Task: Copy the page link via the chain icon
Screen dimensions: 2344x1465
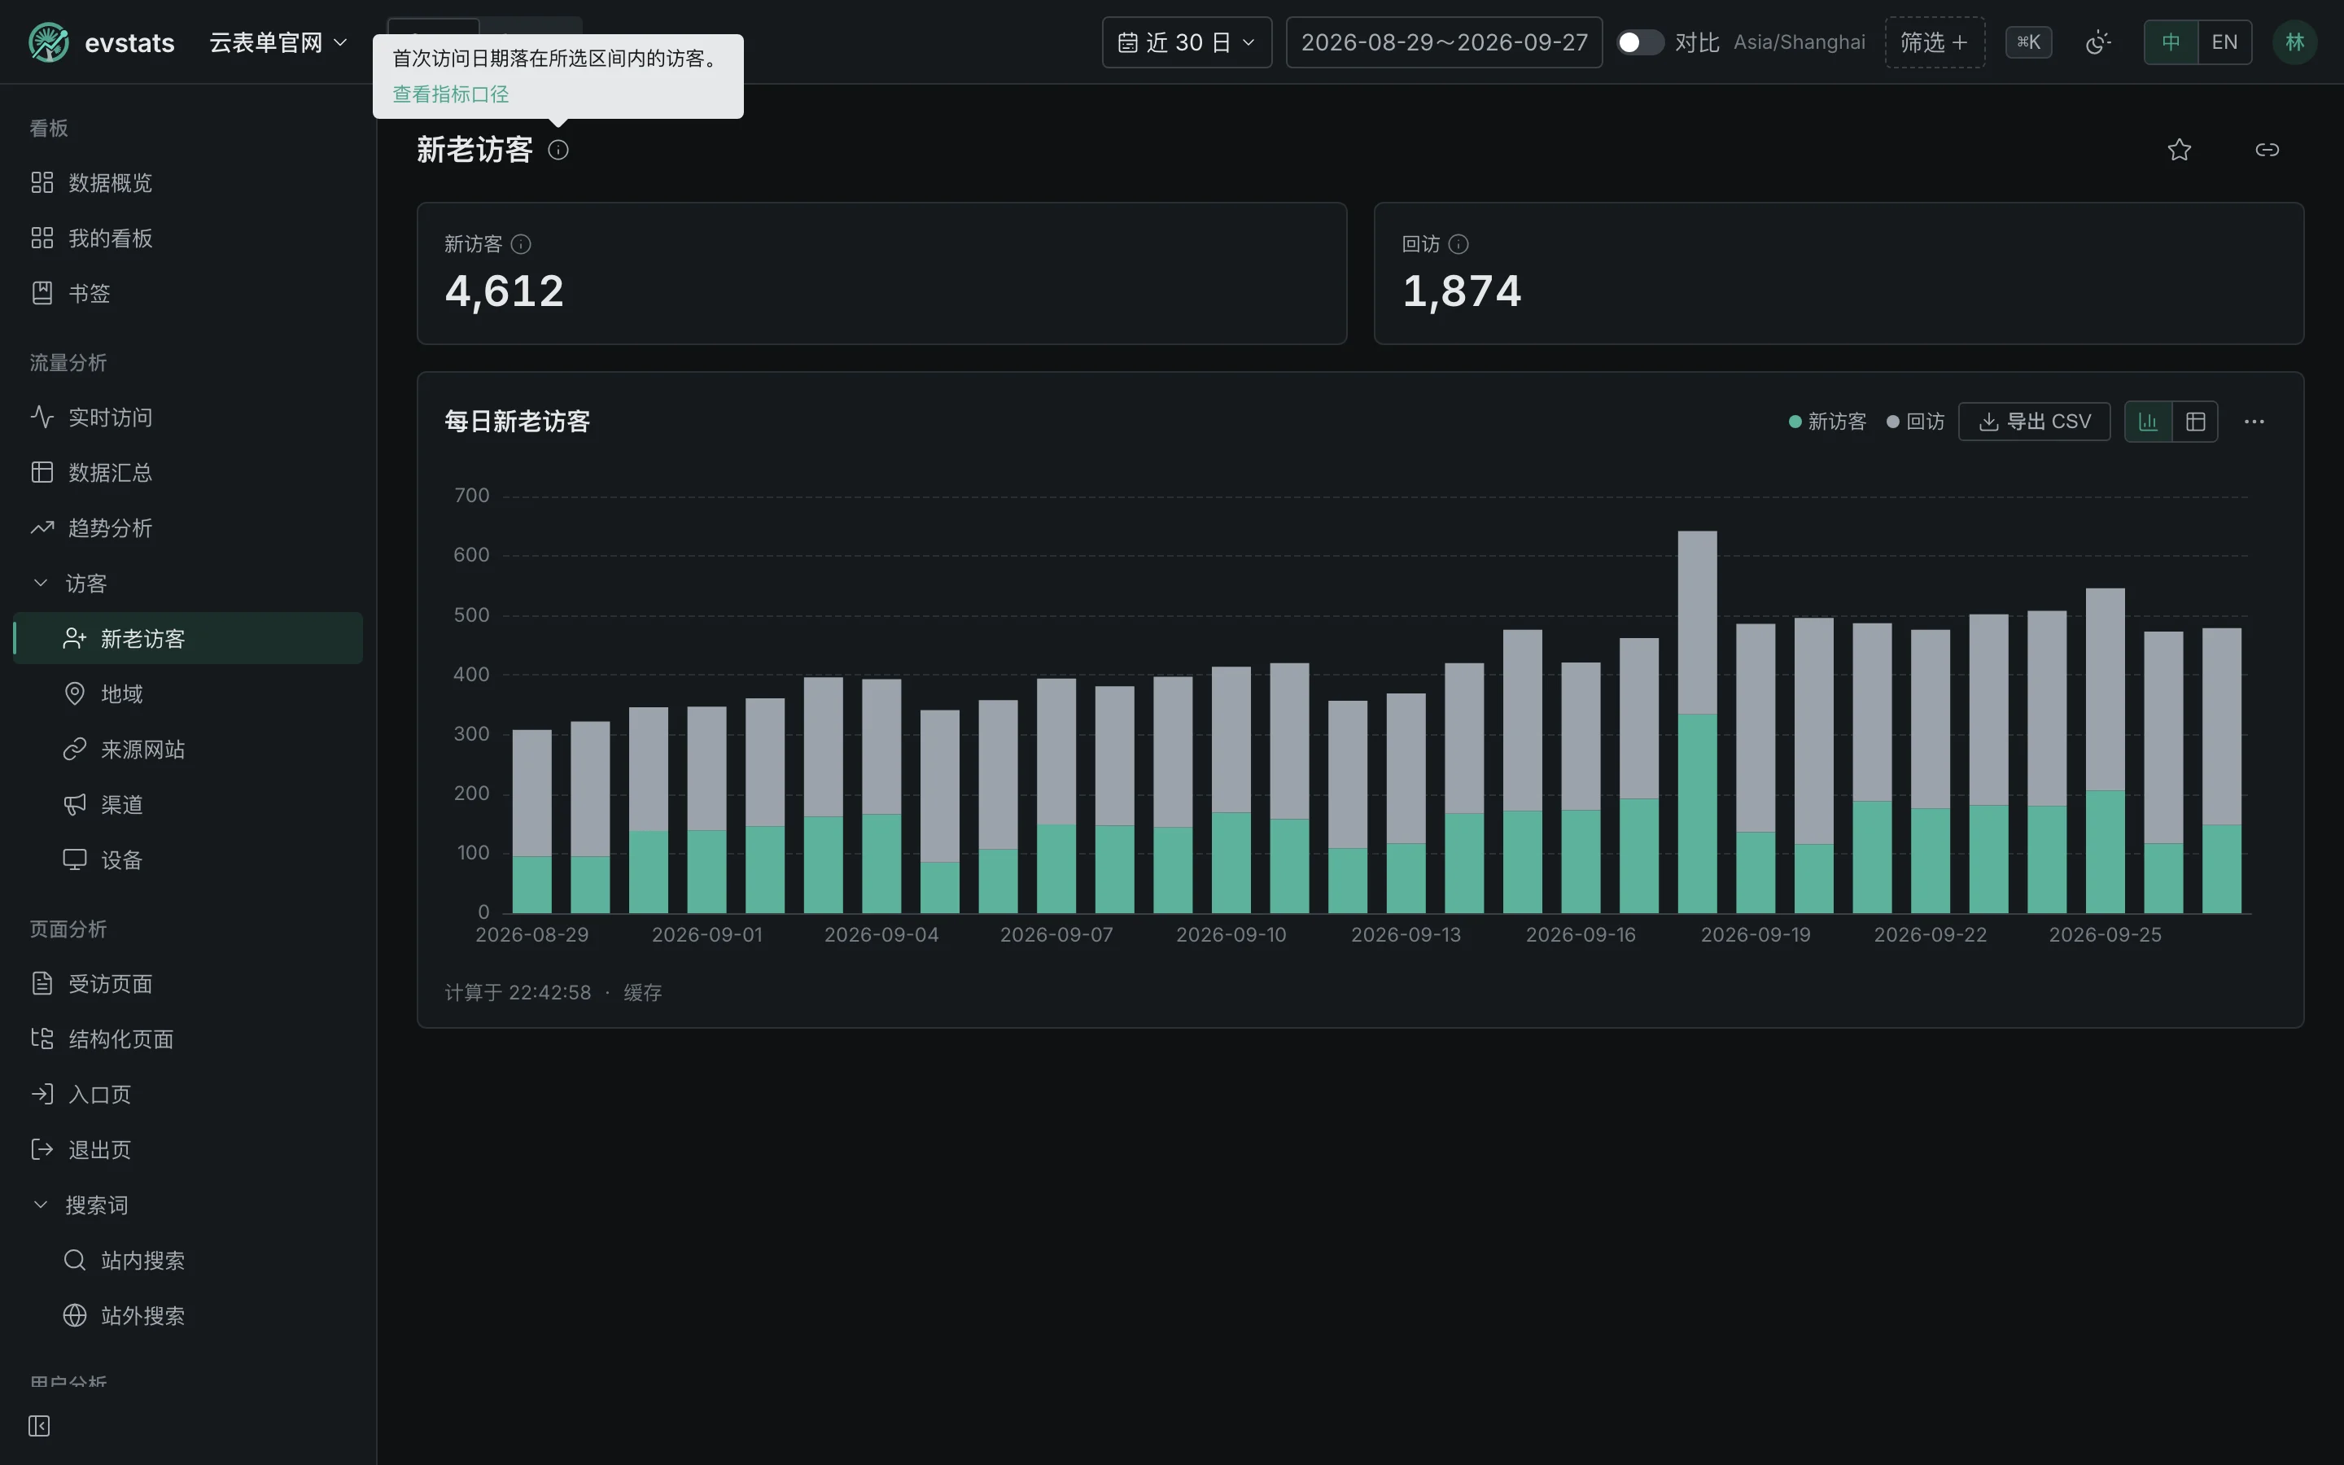Action: pos(2267,149)
